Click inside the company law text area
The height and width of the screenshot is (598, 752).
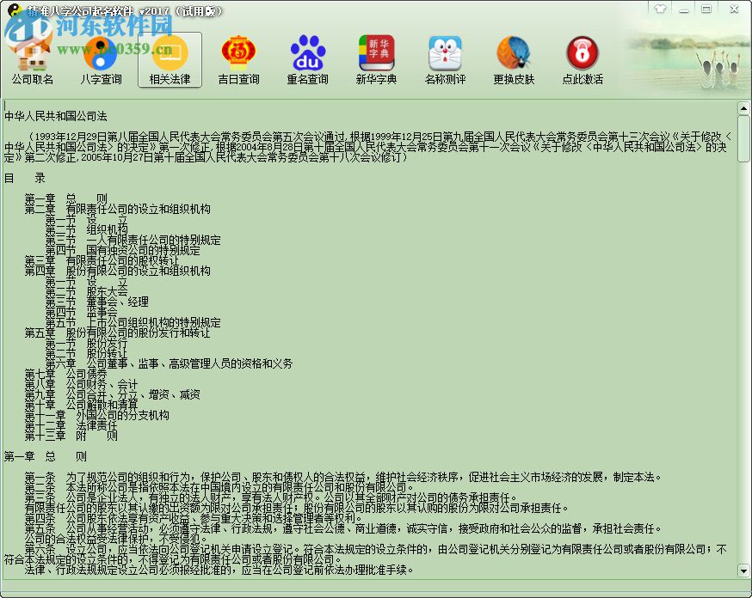click(344, 344)
